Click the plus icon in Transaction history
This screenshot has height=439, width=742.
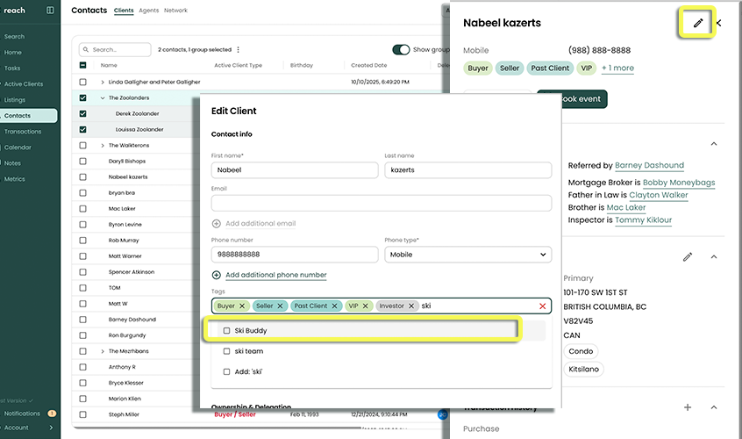(688, 407)
